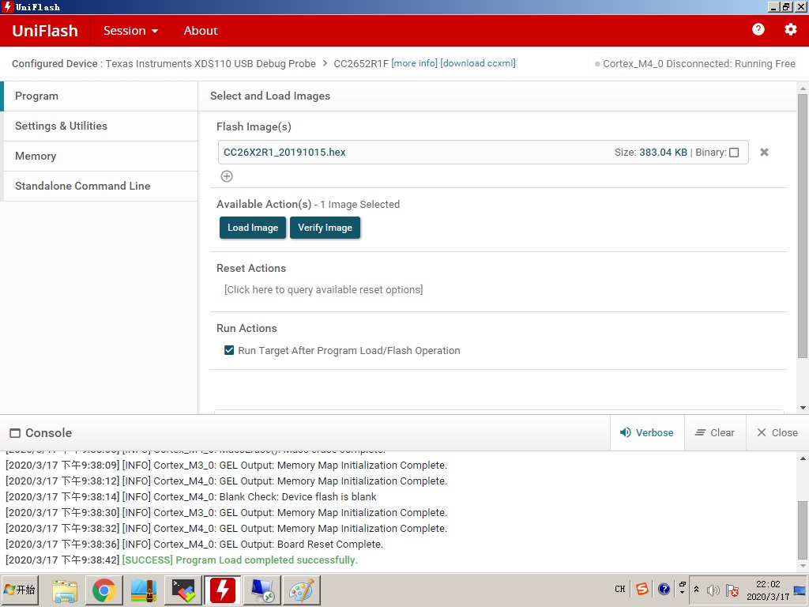Close the console panel
This screenshot has height=607, width=809.
pyautogui.click(x=777, y=432)
